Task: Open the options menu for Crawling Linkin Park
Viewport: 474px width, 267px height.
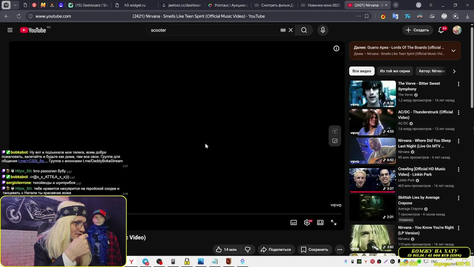Action: 458,169
